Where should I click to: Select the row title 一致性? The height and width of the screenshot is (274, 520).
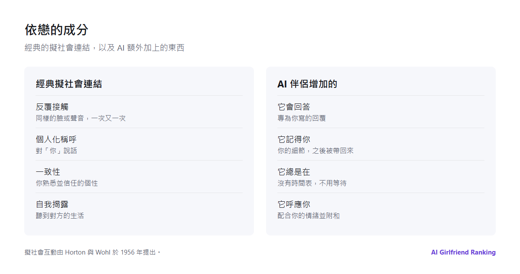click(48, 172)
